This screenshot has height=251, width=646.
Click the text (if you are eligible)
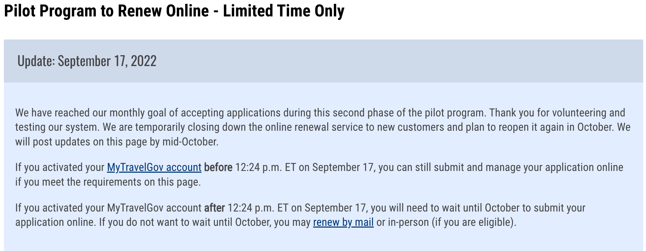pos(474,222)
